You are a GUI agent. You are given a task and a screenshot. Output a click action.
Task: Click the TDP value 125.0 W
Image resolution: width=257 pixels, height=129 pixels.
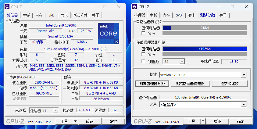[x=85, y=31]
